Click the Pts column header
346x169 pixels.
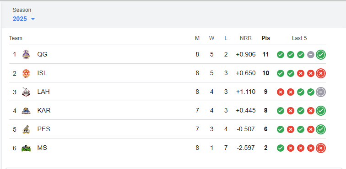pyautogui.click(x=265, y=38)
